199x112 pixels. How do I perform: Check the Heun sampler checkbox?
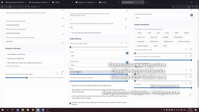tap(164, 33)
